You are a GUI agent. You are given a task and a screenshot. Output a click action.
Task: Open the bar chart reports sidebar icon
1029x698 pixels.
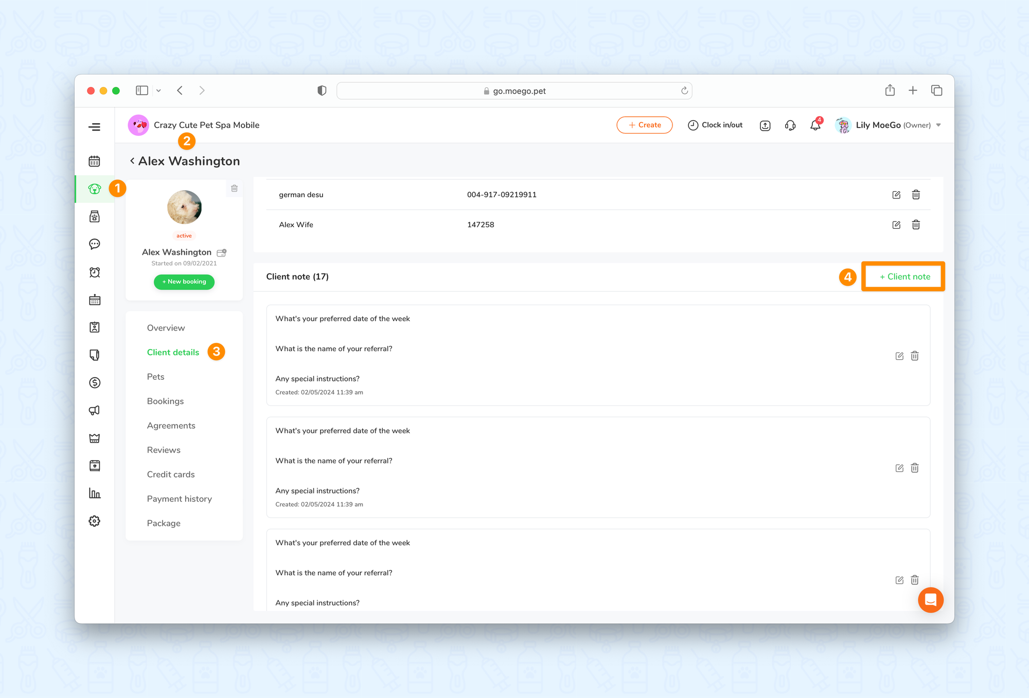pos(94,493)
